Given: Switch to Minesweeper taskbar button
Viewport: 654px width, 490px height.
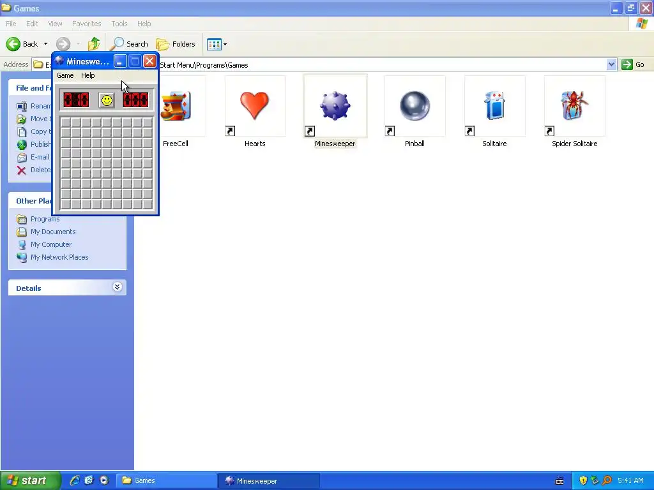Looking at the screenshot, I should 269,481.
